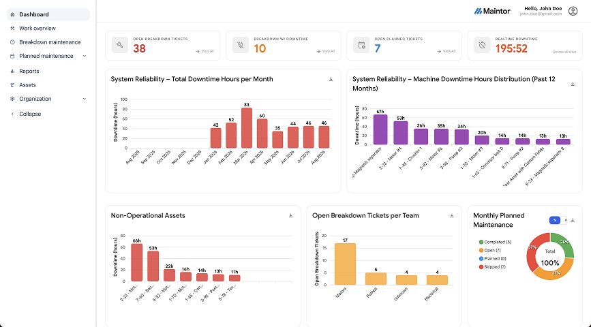591x327 pixels.
Task: Click the Breakdown maintenance clock icon
Action: (12, 42)
